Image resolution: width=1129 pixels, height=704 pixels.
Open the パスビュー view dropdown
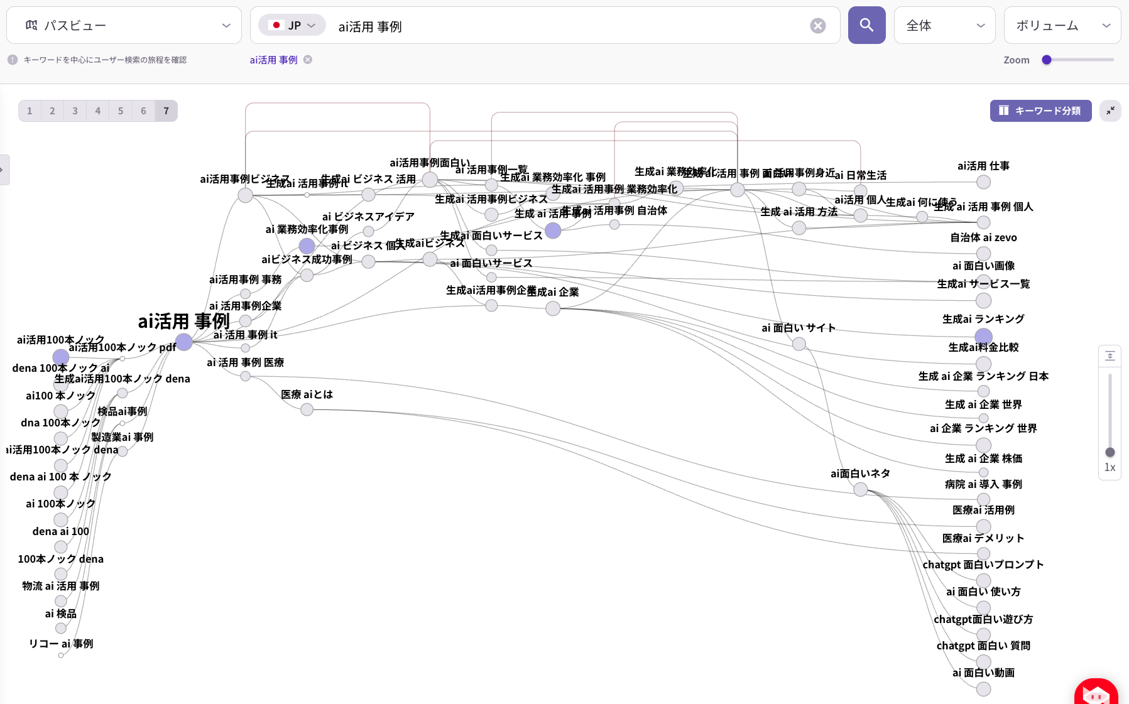pos(124,26)
